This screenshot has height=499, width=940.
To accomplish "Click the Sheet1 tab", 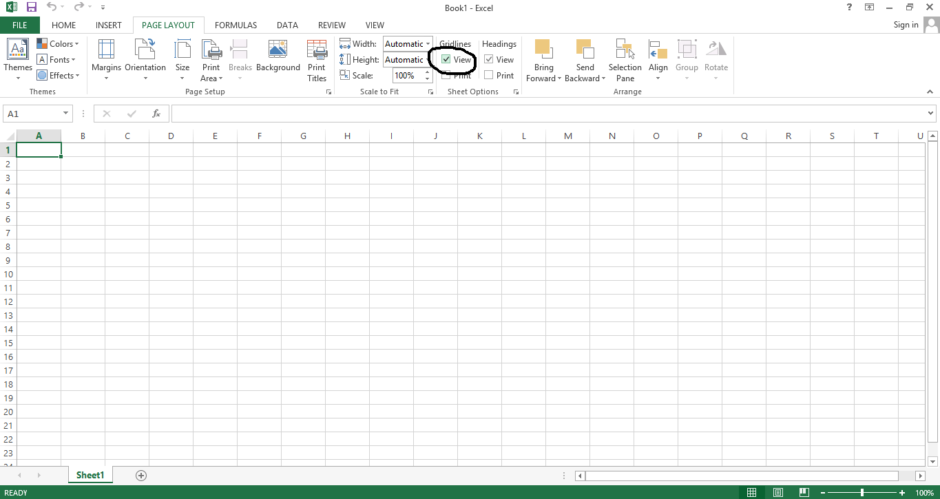I will 90,475.
